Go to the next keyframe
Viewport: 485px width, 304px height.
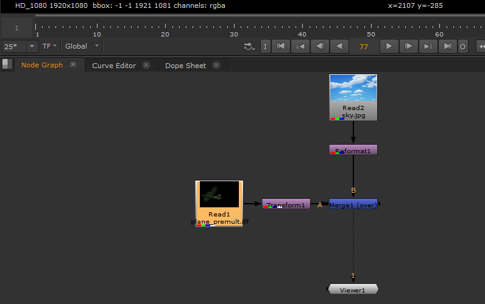428,46
